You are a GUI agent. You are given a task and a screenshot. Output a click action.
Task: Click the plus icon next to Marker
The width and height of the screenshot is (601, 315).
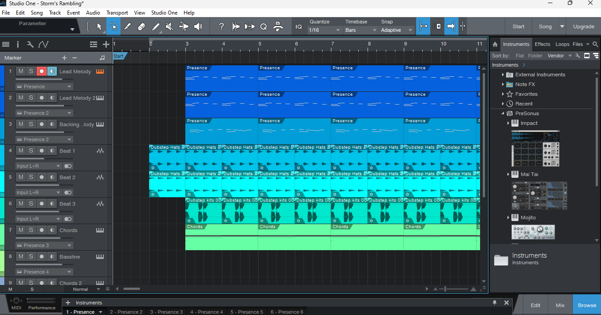[x=64, y=58]
